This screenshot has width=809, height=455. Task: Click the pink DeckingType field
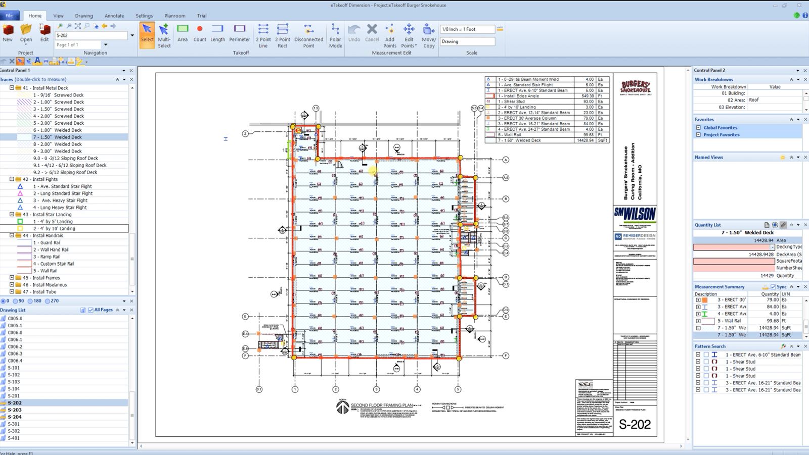[x=734, y=247]
